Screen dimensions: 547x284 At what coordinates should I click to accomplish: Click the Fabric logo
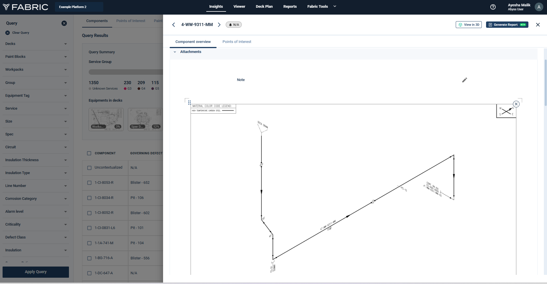[25, 7]
